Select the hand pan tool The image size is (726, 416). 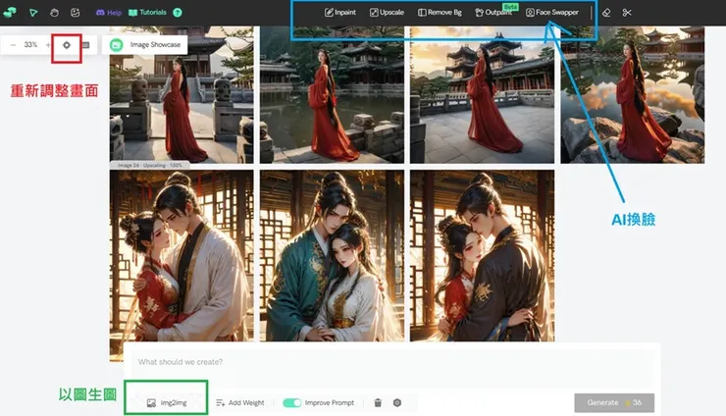pyautogui.click(x=54, y=13)
